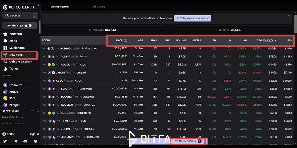
Task: Click the anon user profile
Action: pyautogui.click(x=8, y=134)
